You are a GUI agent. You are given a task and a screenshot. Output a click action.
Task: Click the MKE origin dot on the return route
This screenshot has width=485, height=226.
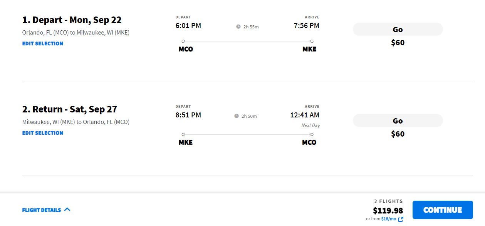tap(183, 134)
